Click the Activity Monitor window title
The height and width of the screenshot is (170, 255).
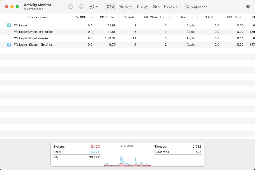(37, 5)
